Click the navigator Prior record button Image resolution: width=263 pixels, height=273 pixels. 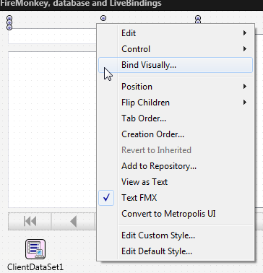tap(74, 221)
